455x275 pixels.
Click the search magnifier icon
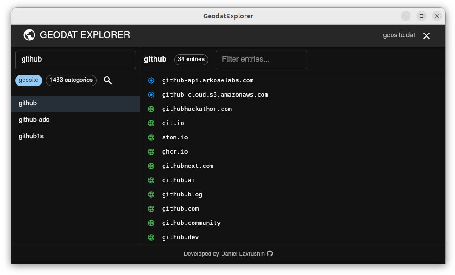pyautogui.click(x=108, y=80)
